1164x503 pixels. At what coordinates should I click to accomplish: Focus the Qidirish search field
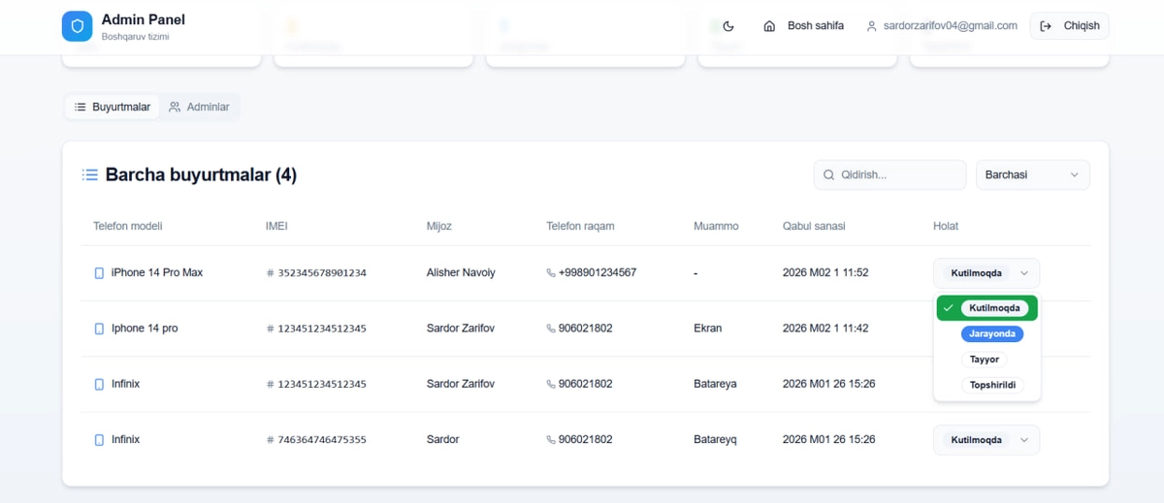889,174
